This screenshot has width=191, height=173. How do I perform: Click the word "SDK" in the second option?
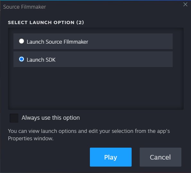click(50, 60)
